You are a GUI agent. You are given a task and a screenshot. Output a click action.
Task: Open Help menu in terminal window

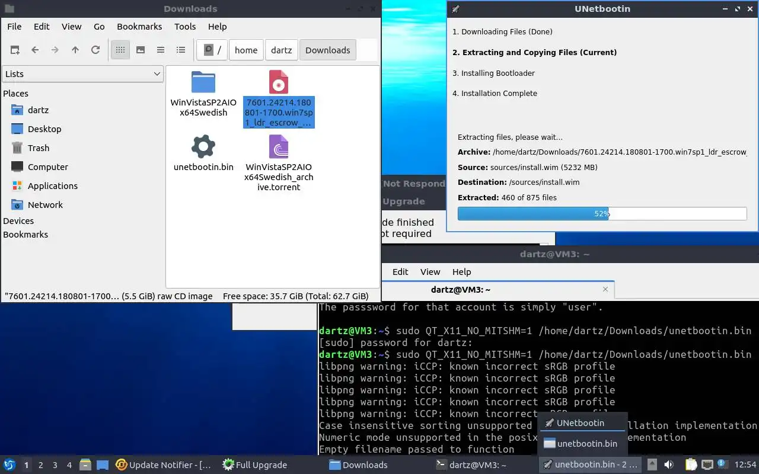(x=461, y=272)
